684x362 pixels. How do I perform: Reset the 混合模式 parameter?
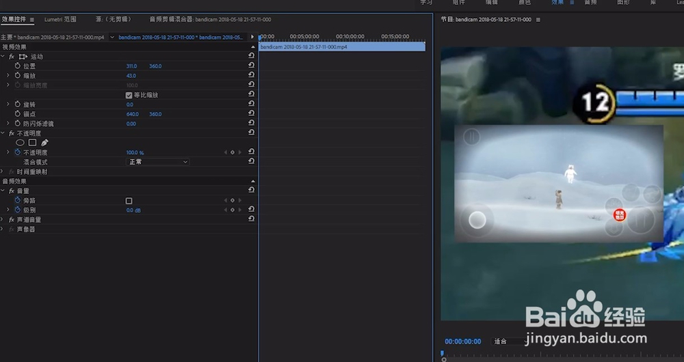tap(251, 161)
